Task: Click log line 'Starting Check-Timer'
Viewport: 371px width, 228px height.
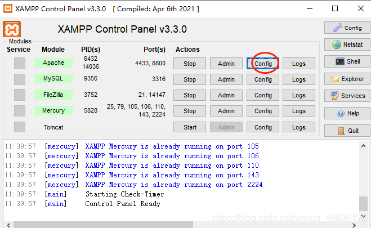Action: pos(124,194)
